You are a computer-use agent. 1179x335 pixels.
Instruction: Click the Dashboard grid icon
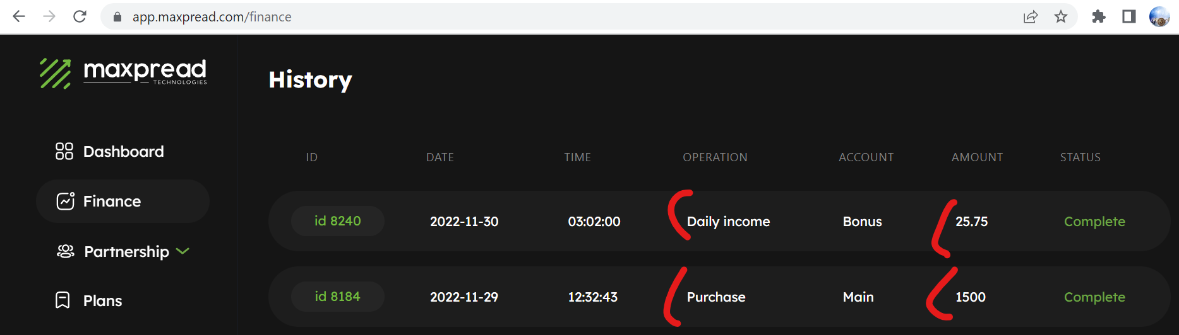[x=64, y=151]
